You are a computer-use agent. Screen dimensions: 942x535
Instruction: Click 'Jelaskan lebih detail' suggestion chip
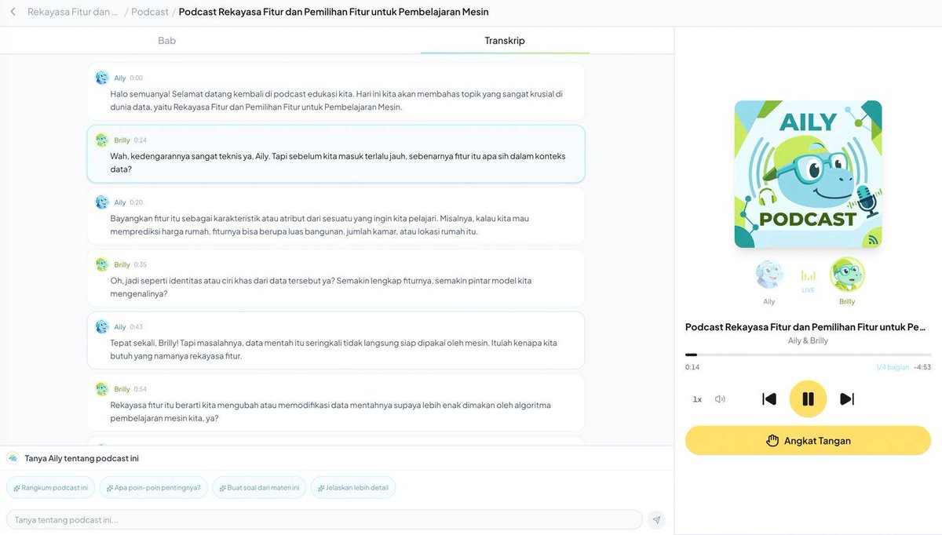coord(353,488)
